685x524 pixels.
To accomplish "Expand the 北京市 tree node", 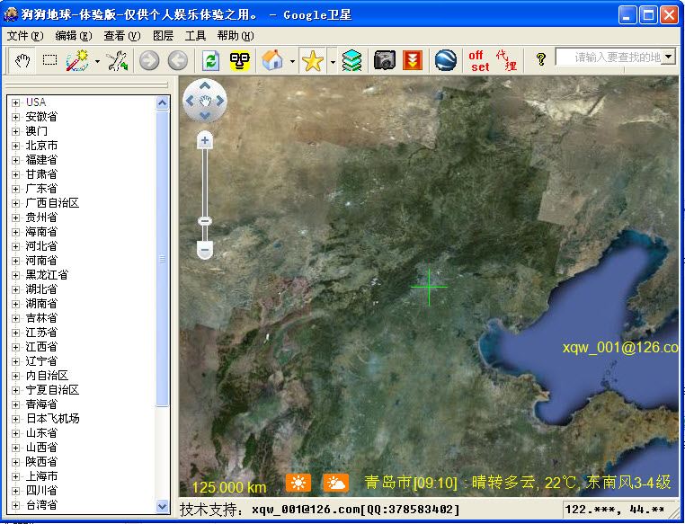I will [x=15, y=146].
